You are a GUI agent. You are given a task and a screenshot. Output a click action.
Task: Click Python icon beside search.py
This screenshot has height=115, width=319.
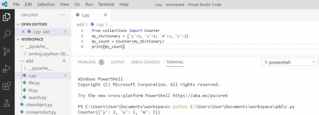point(25,97)
